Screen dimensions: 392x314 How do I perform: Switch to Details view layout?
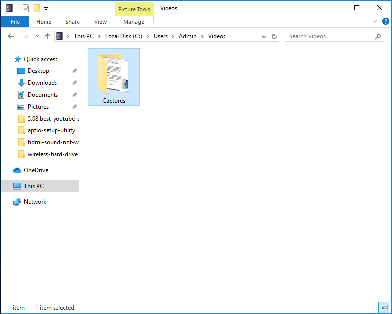pos(373,307)
